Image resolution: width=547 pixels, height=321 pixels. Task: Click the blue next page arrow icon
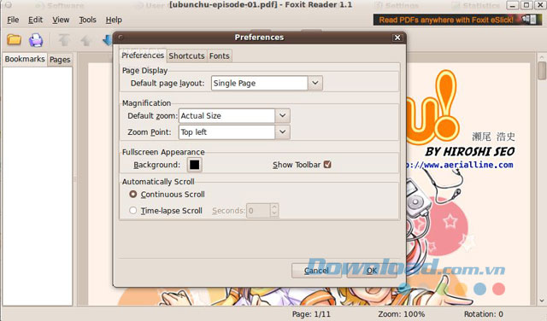click(x=108, y=40)
